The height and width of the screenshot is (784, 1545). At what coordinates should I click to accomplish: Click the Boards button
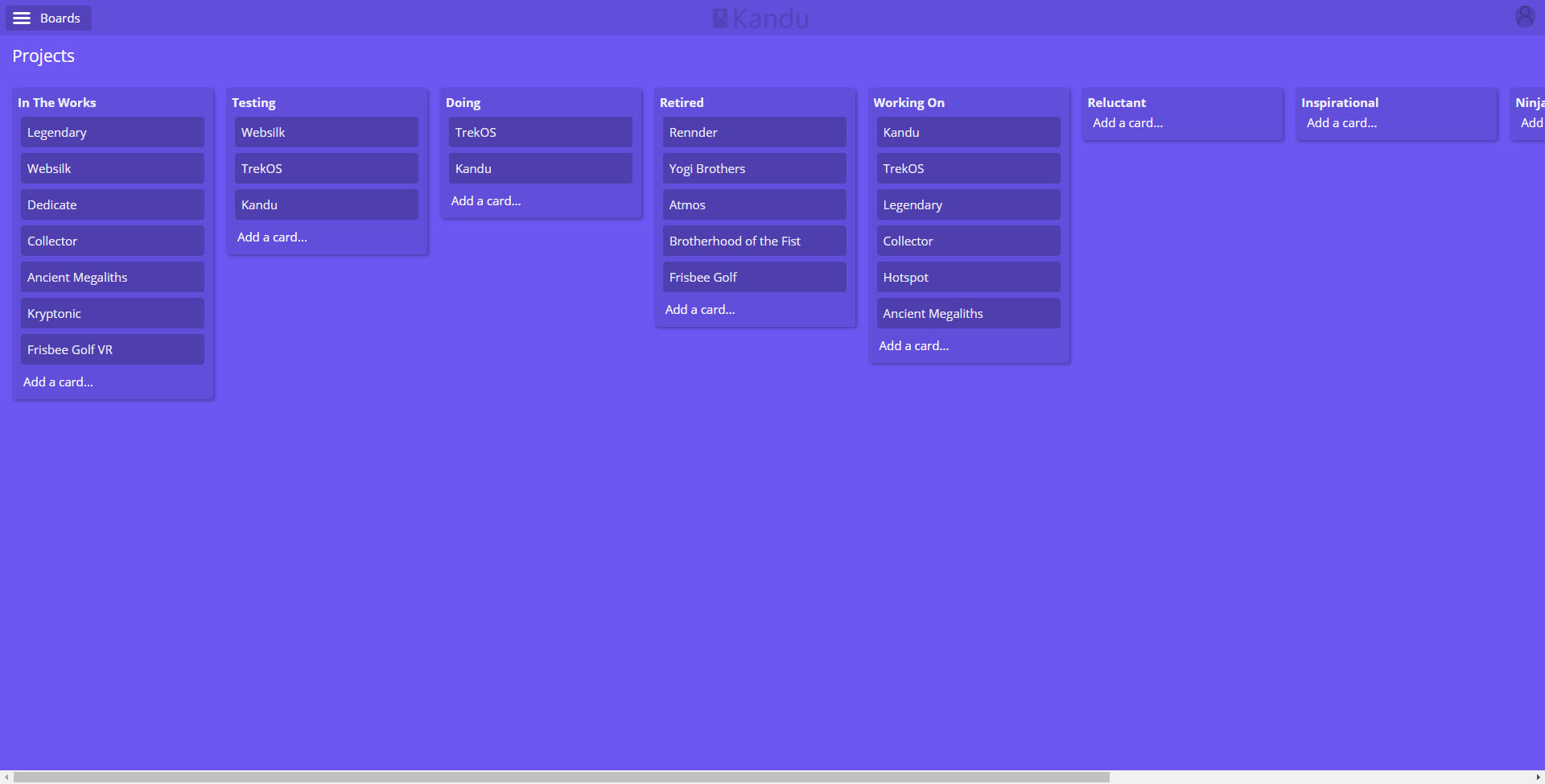coord(60,17)
